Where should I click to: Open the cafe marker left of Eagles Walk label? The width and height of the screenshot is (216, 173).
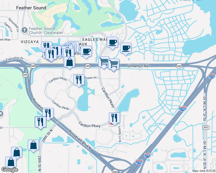pyautogui.click(x=86, y=51)
